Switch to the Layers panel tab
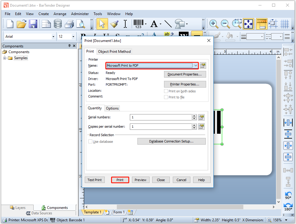This screenshot has height=224, width=296. click(18, 207)
